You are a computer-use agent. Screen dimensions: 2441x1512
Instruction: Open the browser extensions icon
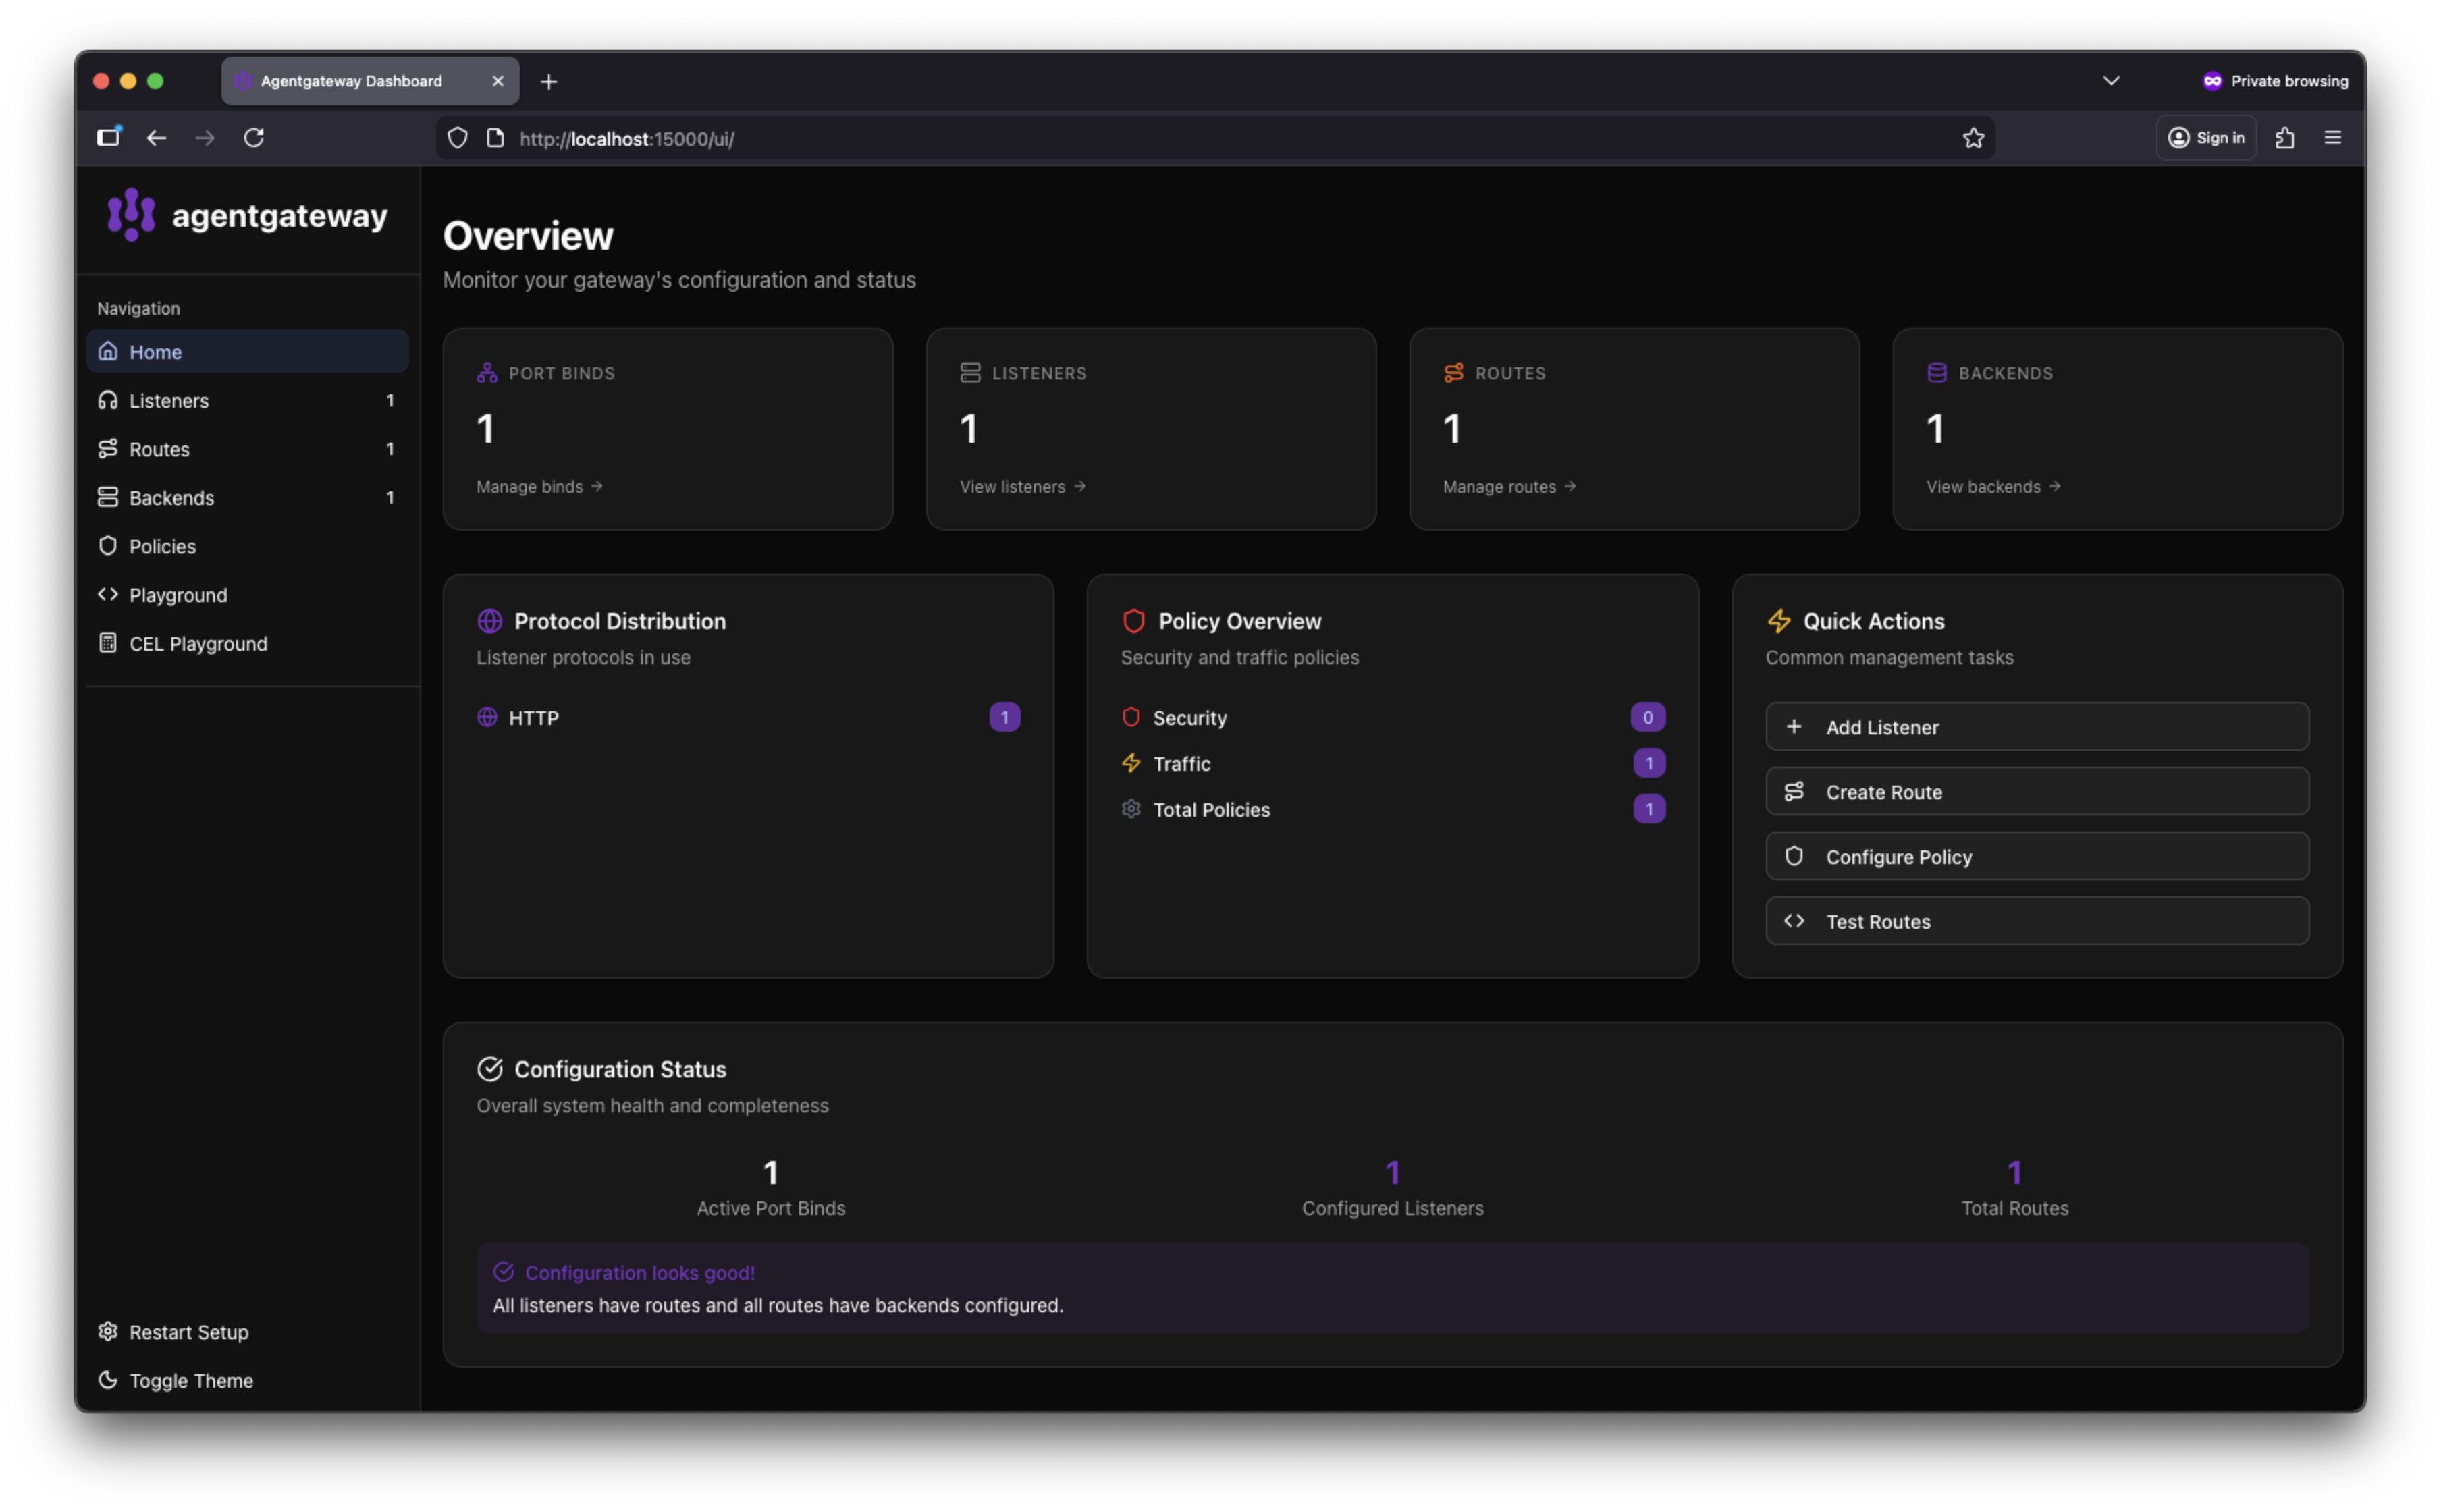2284,138
